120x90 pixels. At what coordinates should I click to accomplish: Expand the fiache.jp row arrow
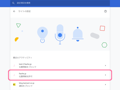pyautogui.click(x=105, y=75)
